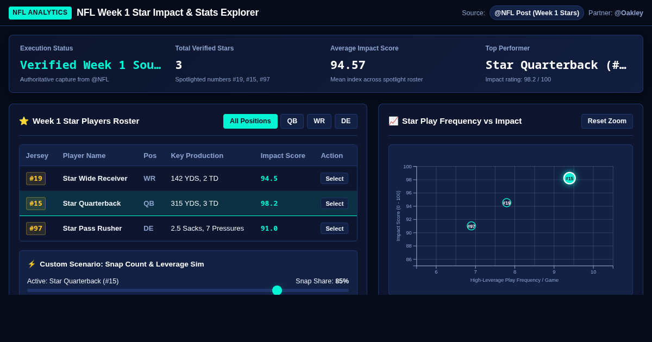Open the @NFL Post (Week 1 Stars) source pill

pyautogui.click(x=537, y=13)
